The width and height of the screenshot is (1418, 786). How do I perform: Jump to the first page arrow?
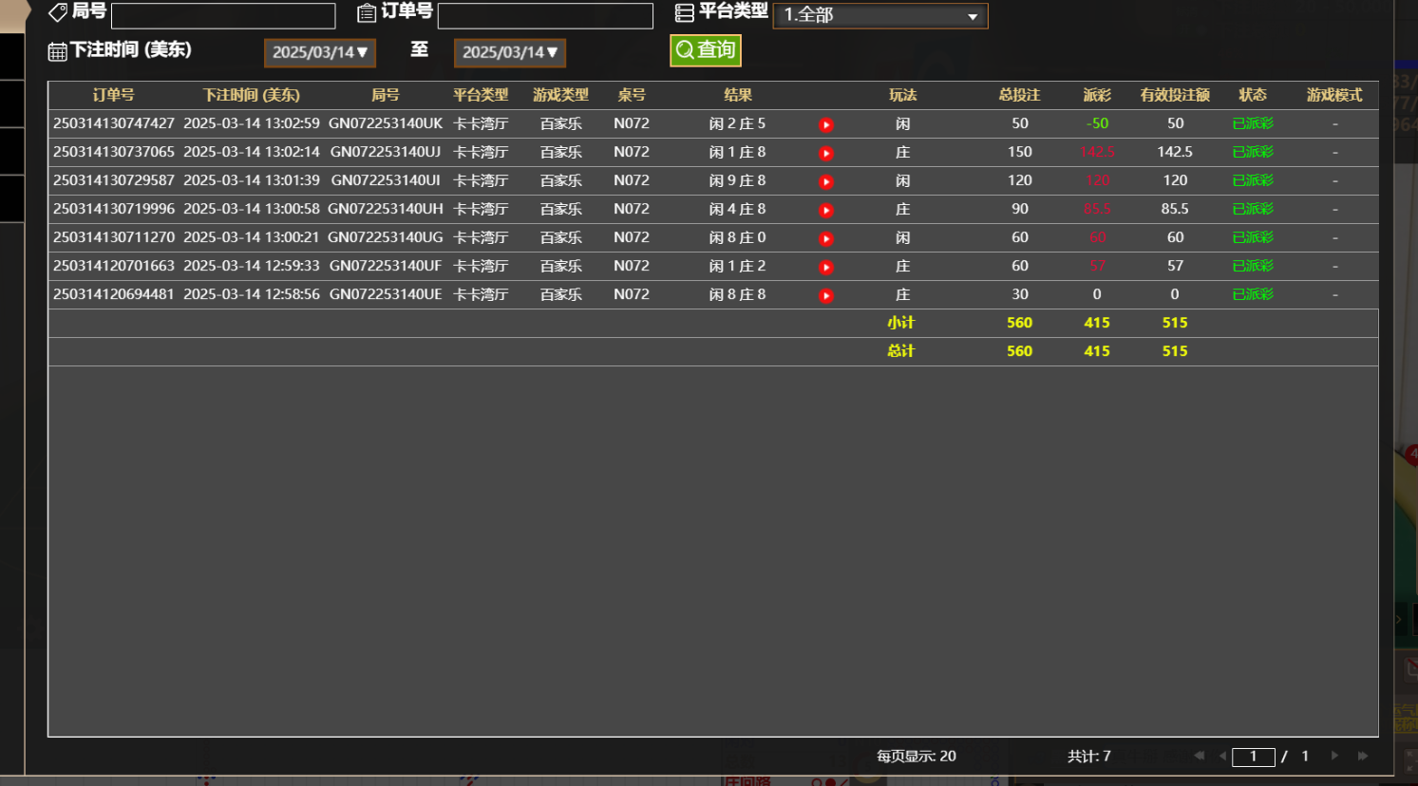pos(1199,756)
